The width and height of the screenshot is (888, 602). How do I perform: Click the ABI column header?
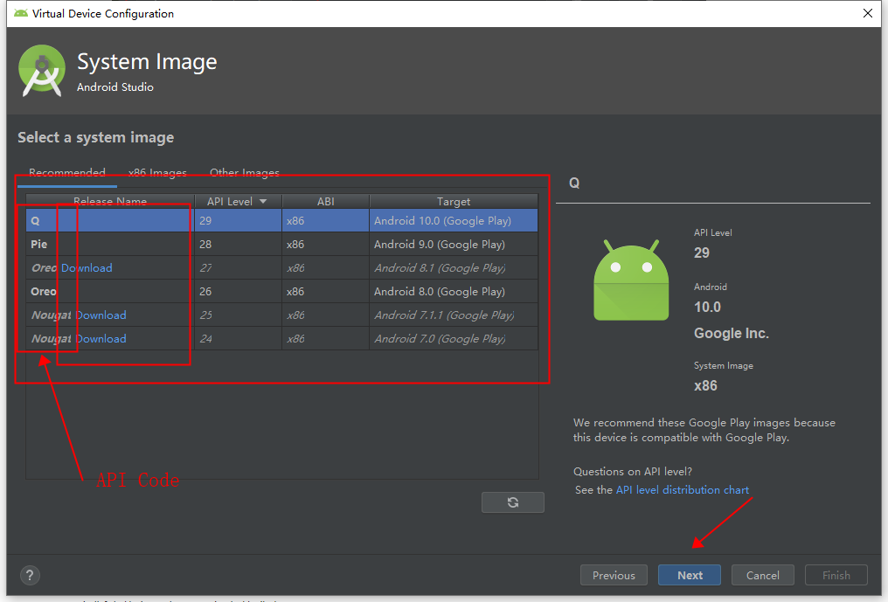(326, 202)
